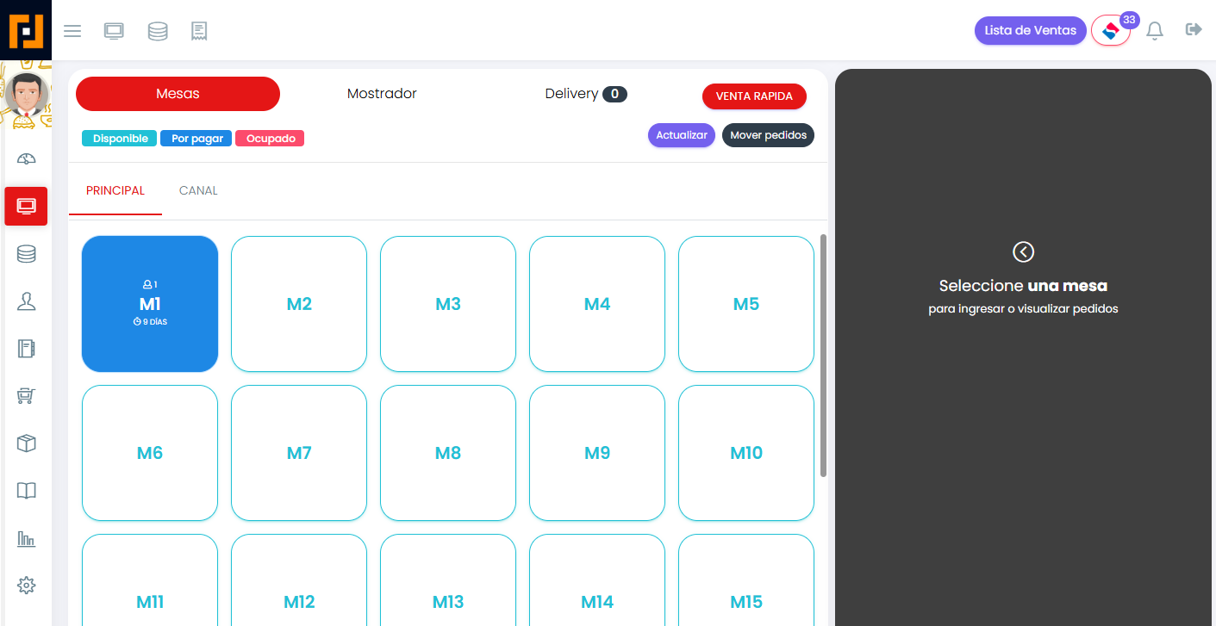This screenshot has width=1216, height=626.
Task: Open the settings gear sidebar icon
Action: pos(26,586)
